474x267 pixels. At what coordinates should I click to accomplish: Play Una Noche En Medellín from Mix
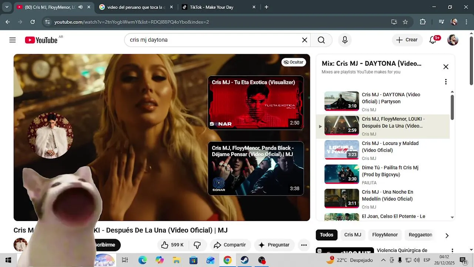pos(383,199)
